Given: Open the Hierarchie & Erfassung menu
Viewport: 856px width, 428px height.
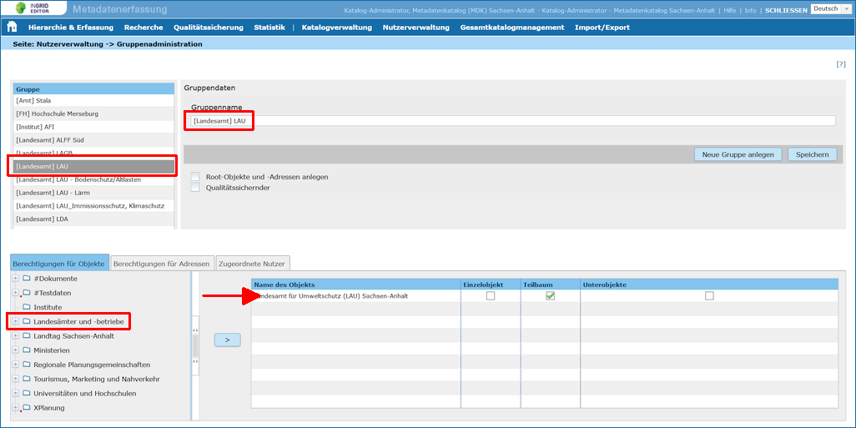Looking at the screenshot, I should click(71, 28).
